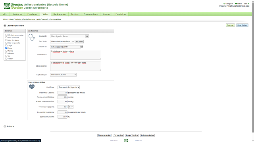Click the Presión Arterial Diastólica field
This screenshot has height=142, width=254.
tap(62, 102)
